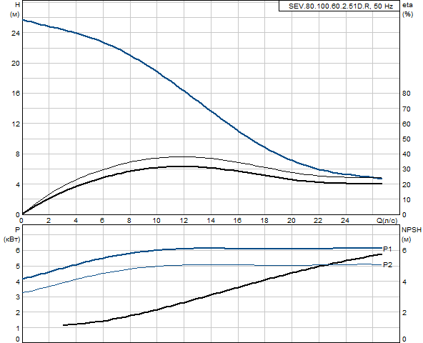Click tick label 10 on the Q axis

[156, 221]
